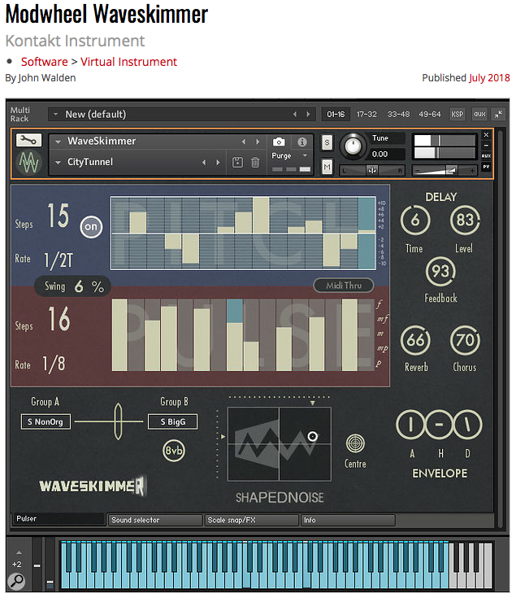516x602 pixels.
Task: Go to next instrument beside WaveSkimmer
Action: [x=258, y=142]
